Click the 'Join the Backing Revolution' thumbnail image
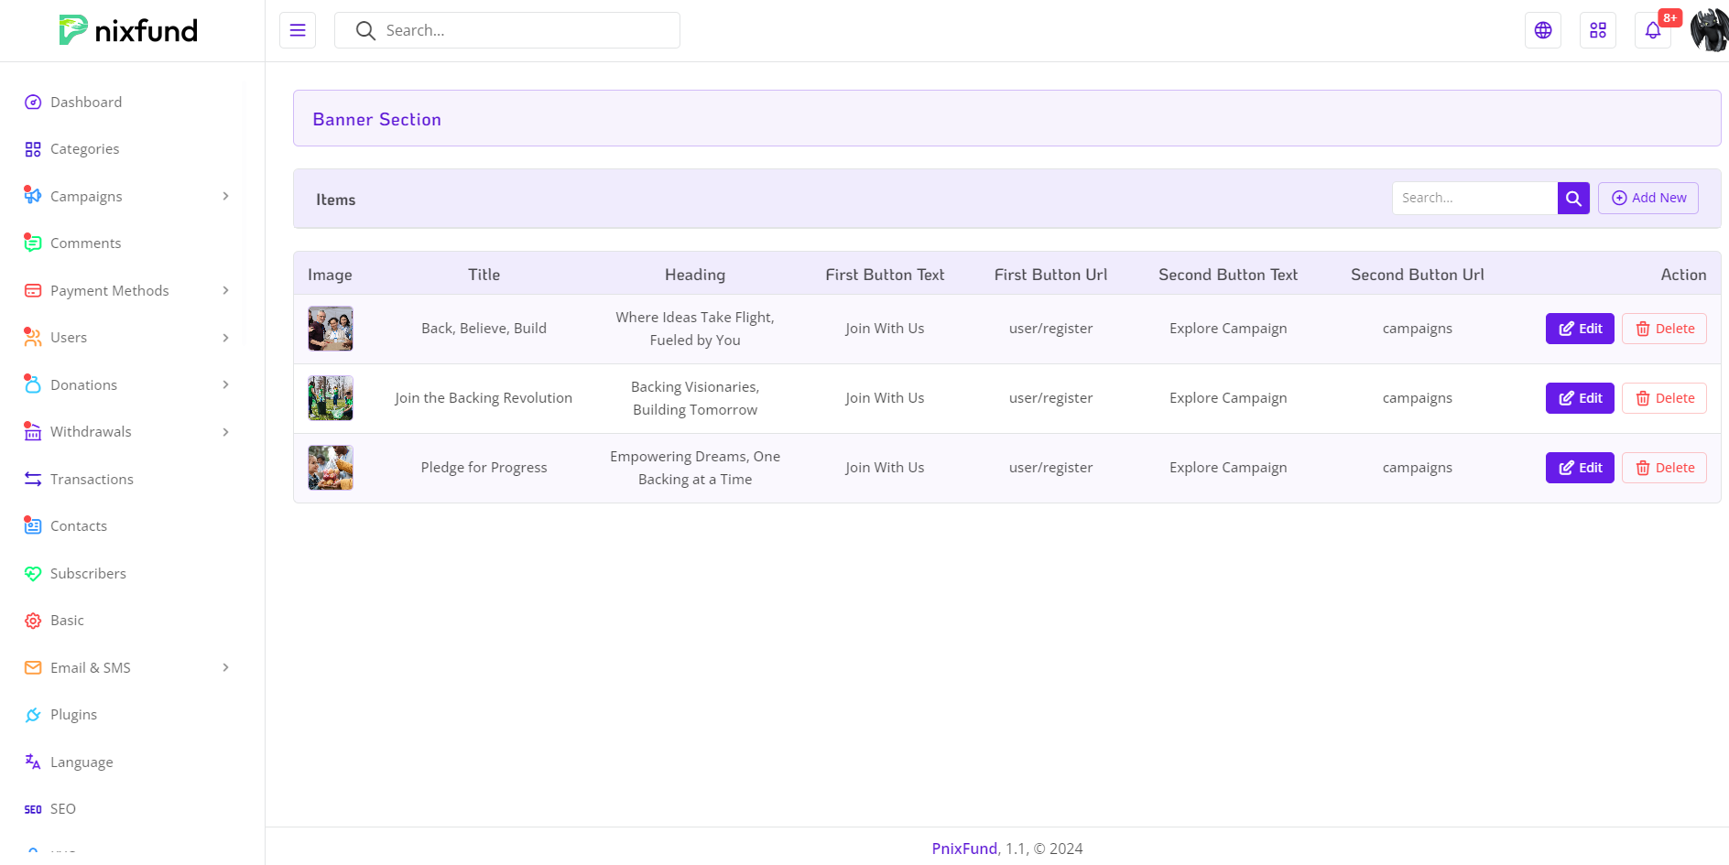This screenshot has width=1729, height=865. click(331, 398)
